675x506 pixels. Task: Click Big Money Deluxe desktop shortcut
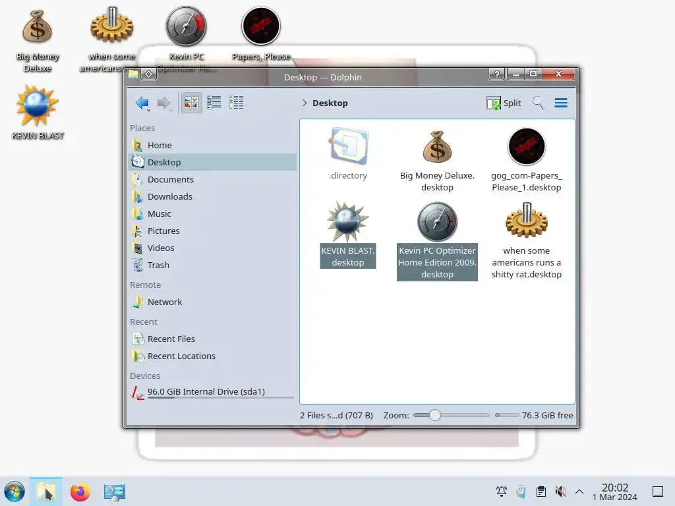coord(38,42)
